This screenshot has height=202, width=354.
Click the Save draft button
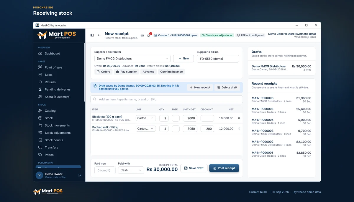[x=194, y=168]
